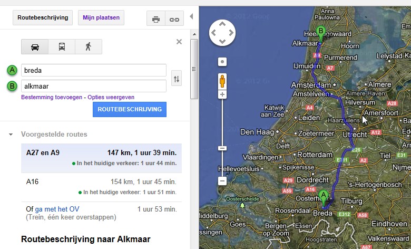The height and width of the screenshot is (249, 411).
Task: Open Mijn plaatsen tab
Action: click(x=101, y=17)
